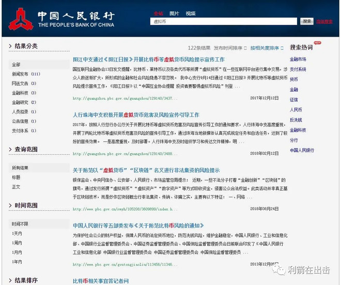Open the rmyh/105208/3609899 result URL
The width and height of the screenshot is (341, 285).
coord(125,209)
